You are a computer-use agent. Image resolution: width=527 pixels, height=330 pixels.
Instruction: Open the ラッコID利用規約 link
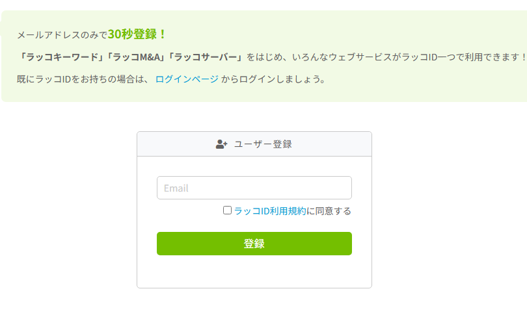tap(269, 211)
